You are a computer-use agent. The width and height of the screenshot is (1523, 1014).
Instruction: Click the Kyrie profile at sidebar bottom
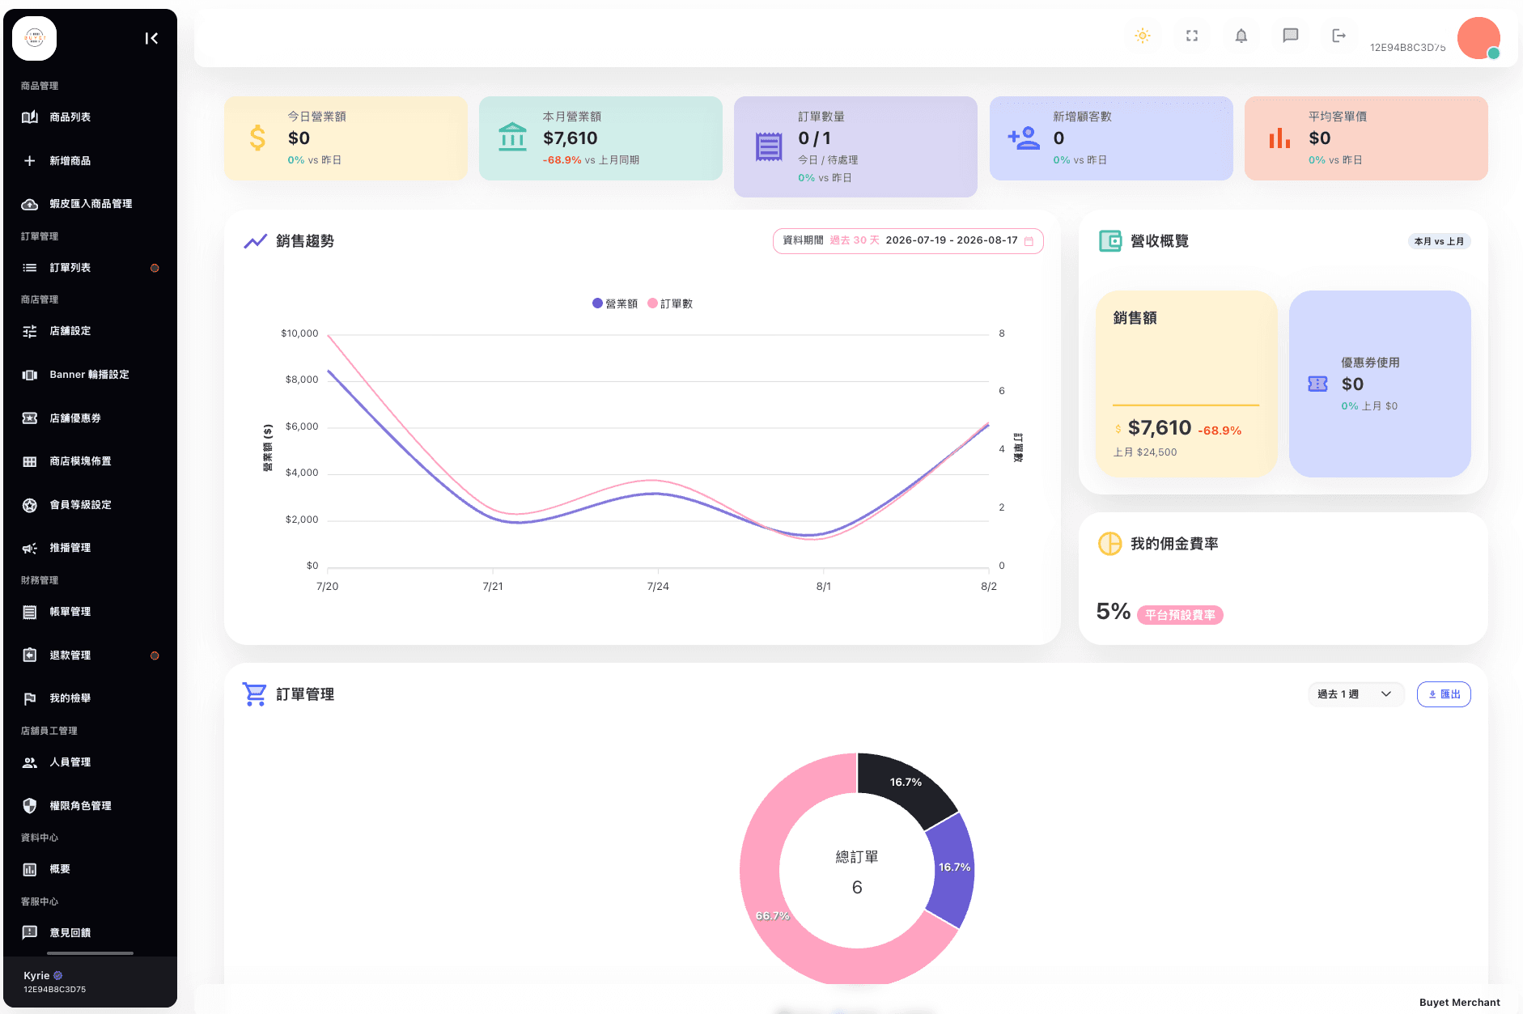pos(90,982)
